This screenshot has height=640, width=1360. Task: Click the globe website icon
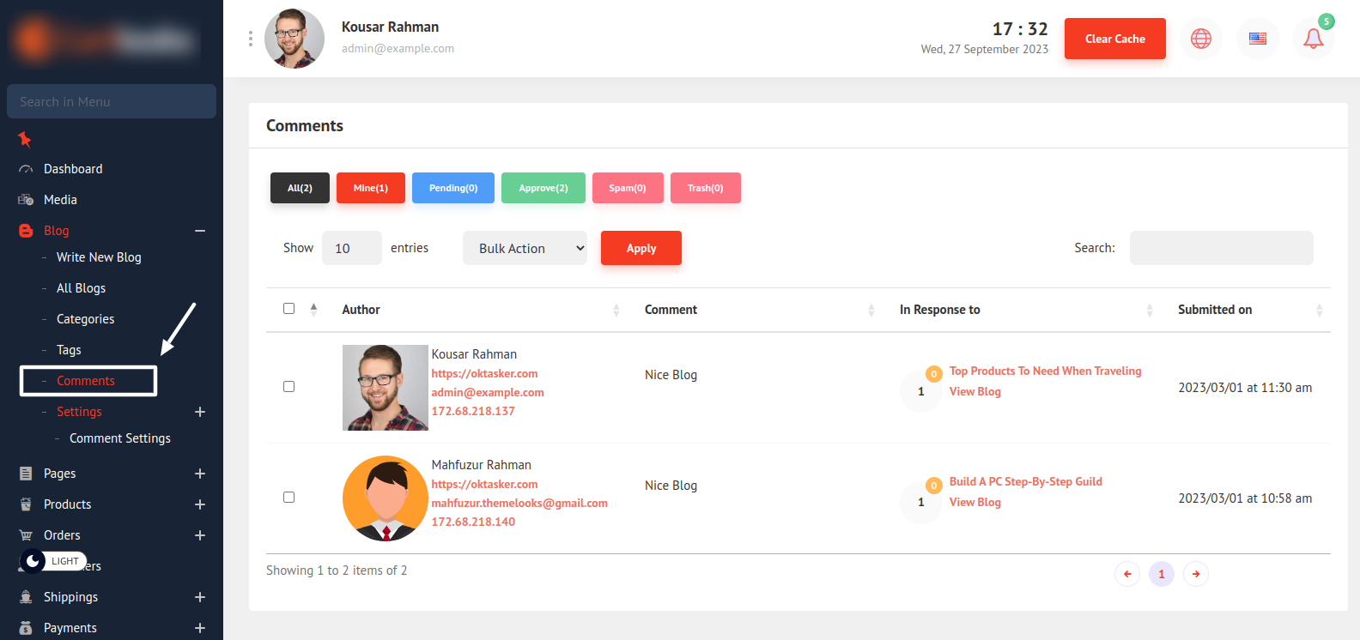point(1200,39)
